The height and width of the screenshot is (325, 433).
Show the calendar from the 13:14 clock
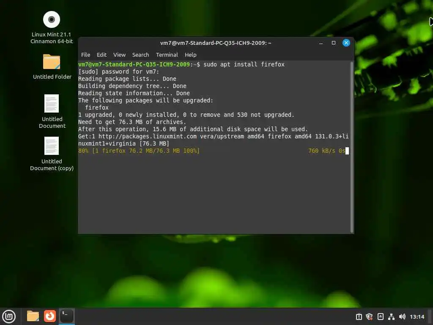tap(417, 317)
